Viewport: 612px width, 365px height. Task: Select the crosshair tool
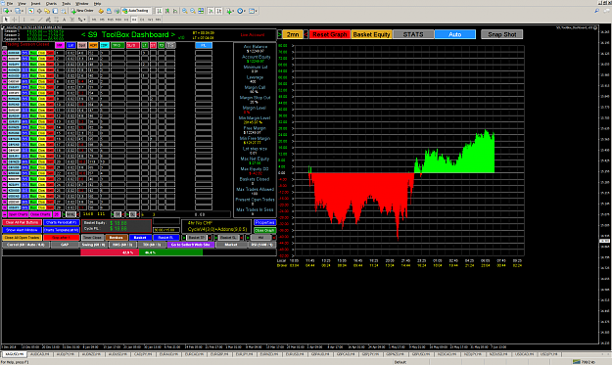click(14, 20)
